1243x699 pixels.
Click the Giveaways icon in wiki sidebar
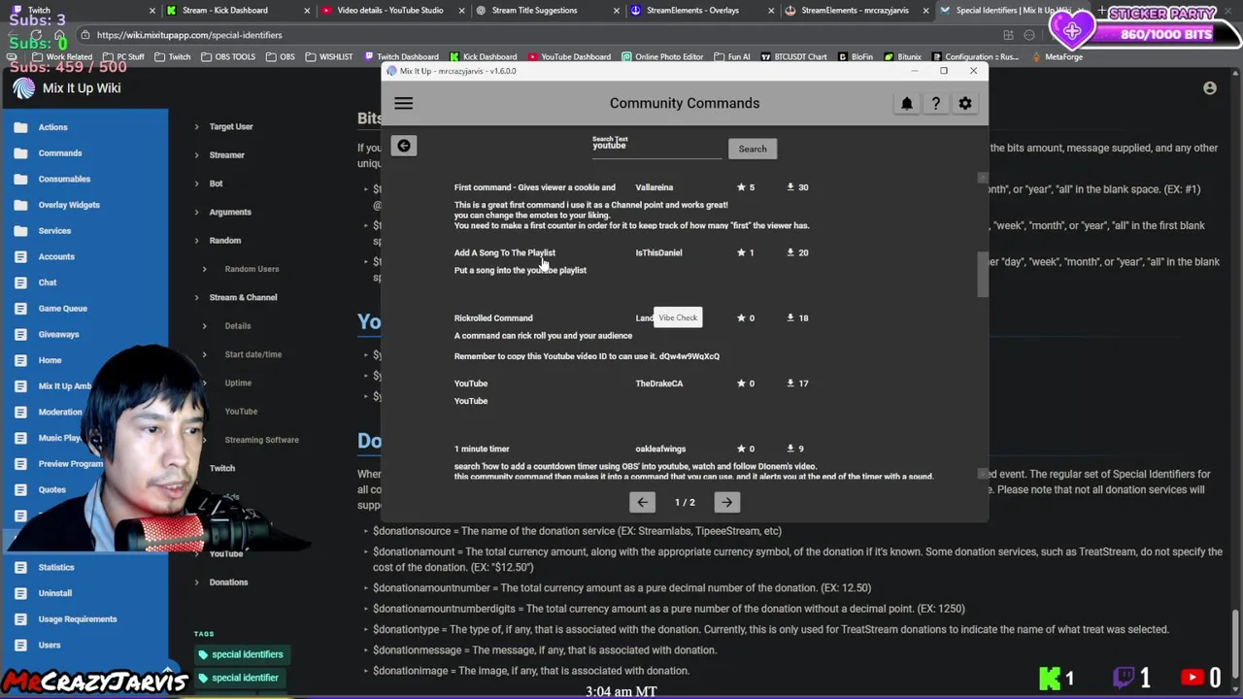[21, 334]
